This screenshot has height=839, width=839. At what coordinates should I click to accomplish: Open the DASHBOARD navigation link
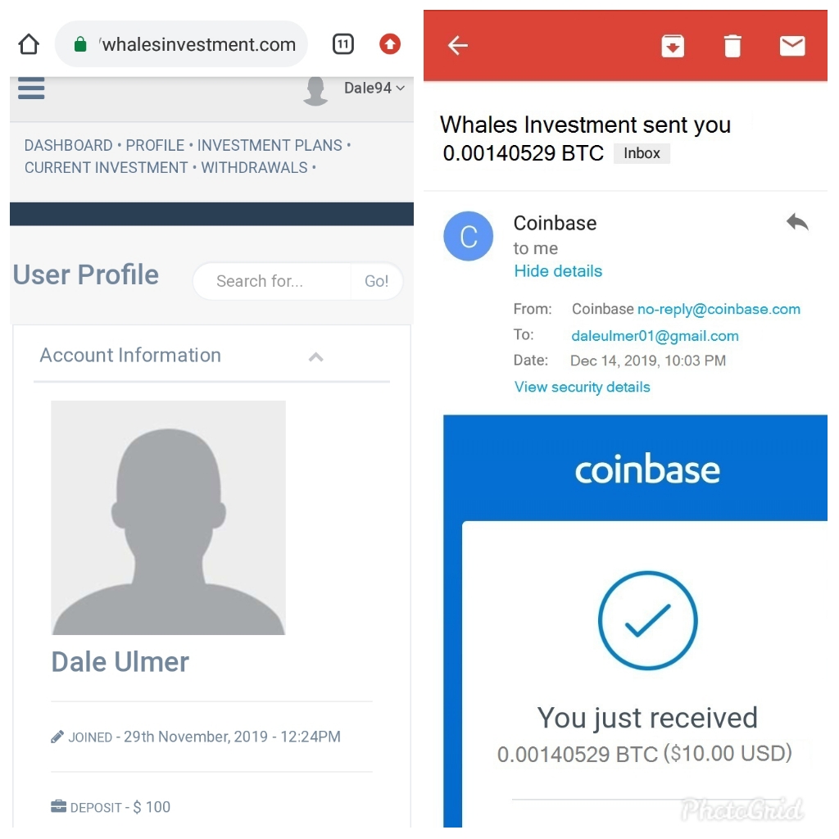(x=69, y=146)
